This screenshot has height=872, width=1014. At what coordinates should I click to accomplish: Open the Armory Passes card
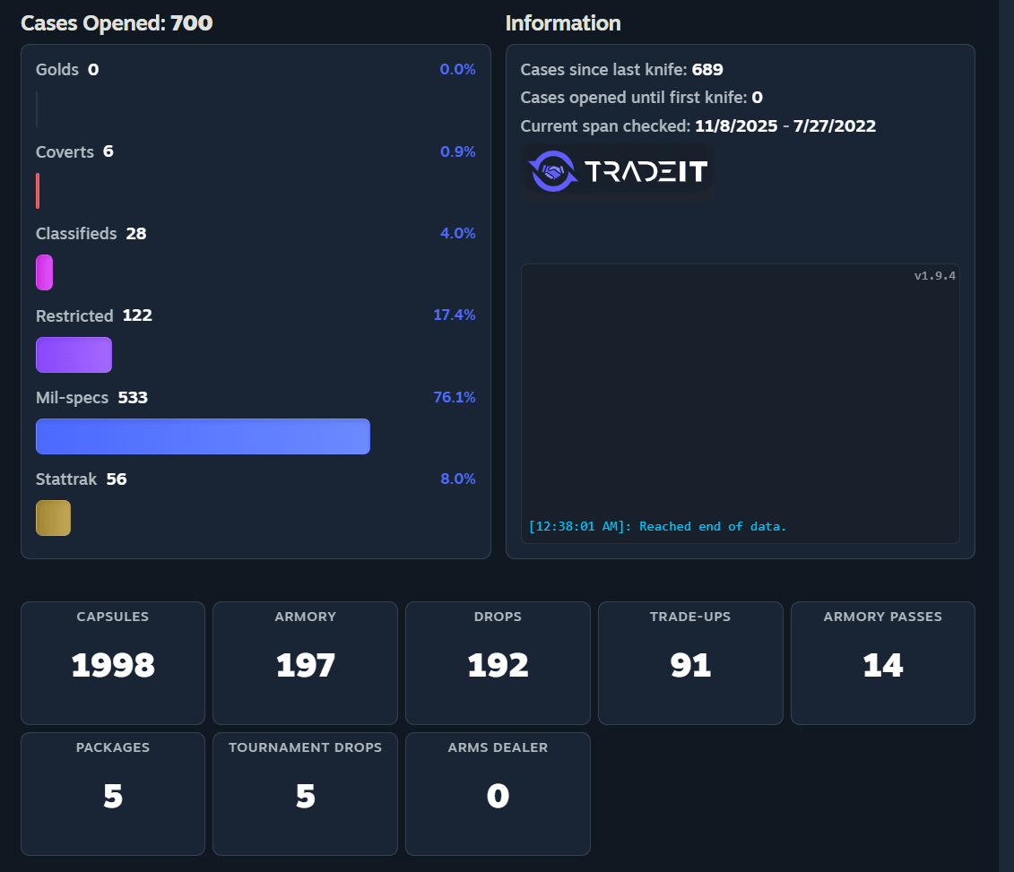(883, 663)
